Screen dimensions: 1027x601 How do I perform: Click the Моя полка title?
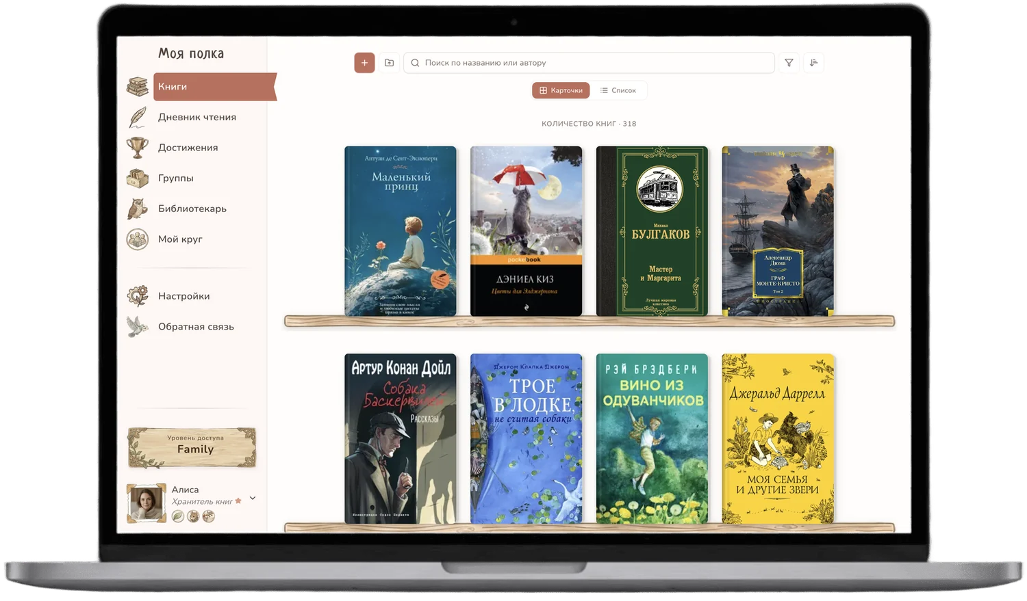point(191,53)
